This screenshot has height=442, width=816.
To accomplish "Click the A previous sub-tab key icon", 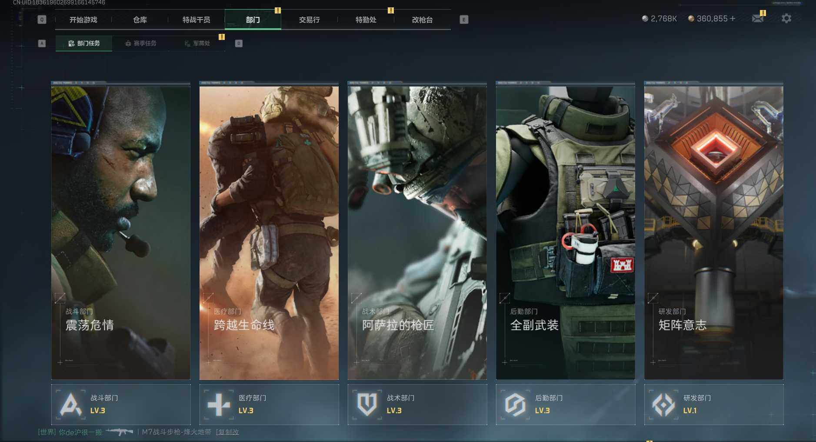I will pyautogui.click(x=42, y=43).
